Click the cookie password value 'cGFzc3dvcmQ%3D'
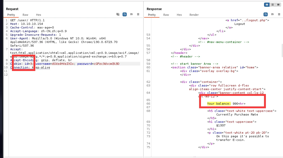This screenshot has height=158, width=283. tap(106, 64)
